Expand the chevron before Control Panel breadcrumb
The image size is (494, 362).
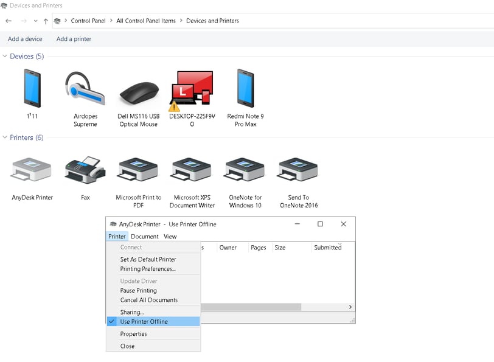tap(66, 21)
